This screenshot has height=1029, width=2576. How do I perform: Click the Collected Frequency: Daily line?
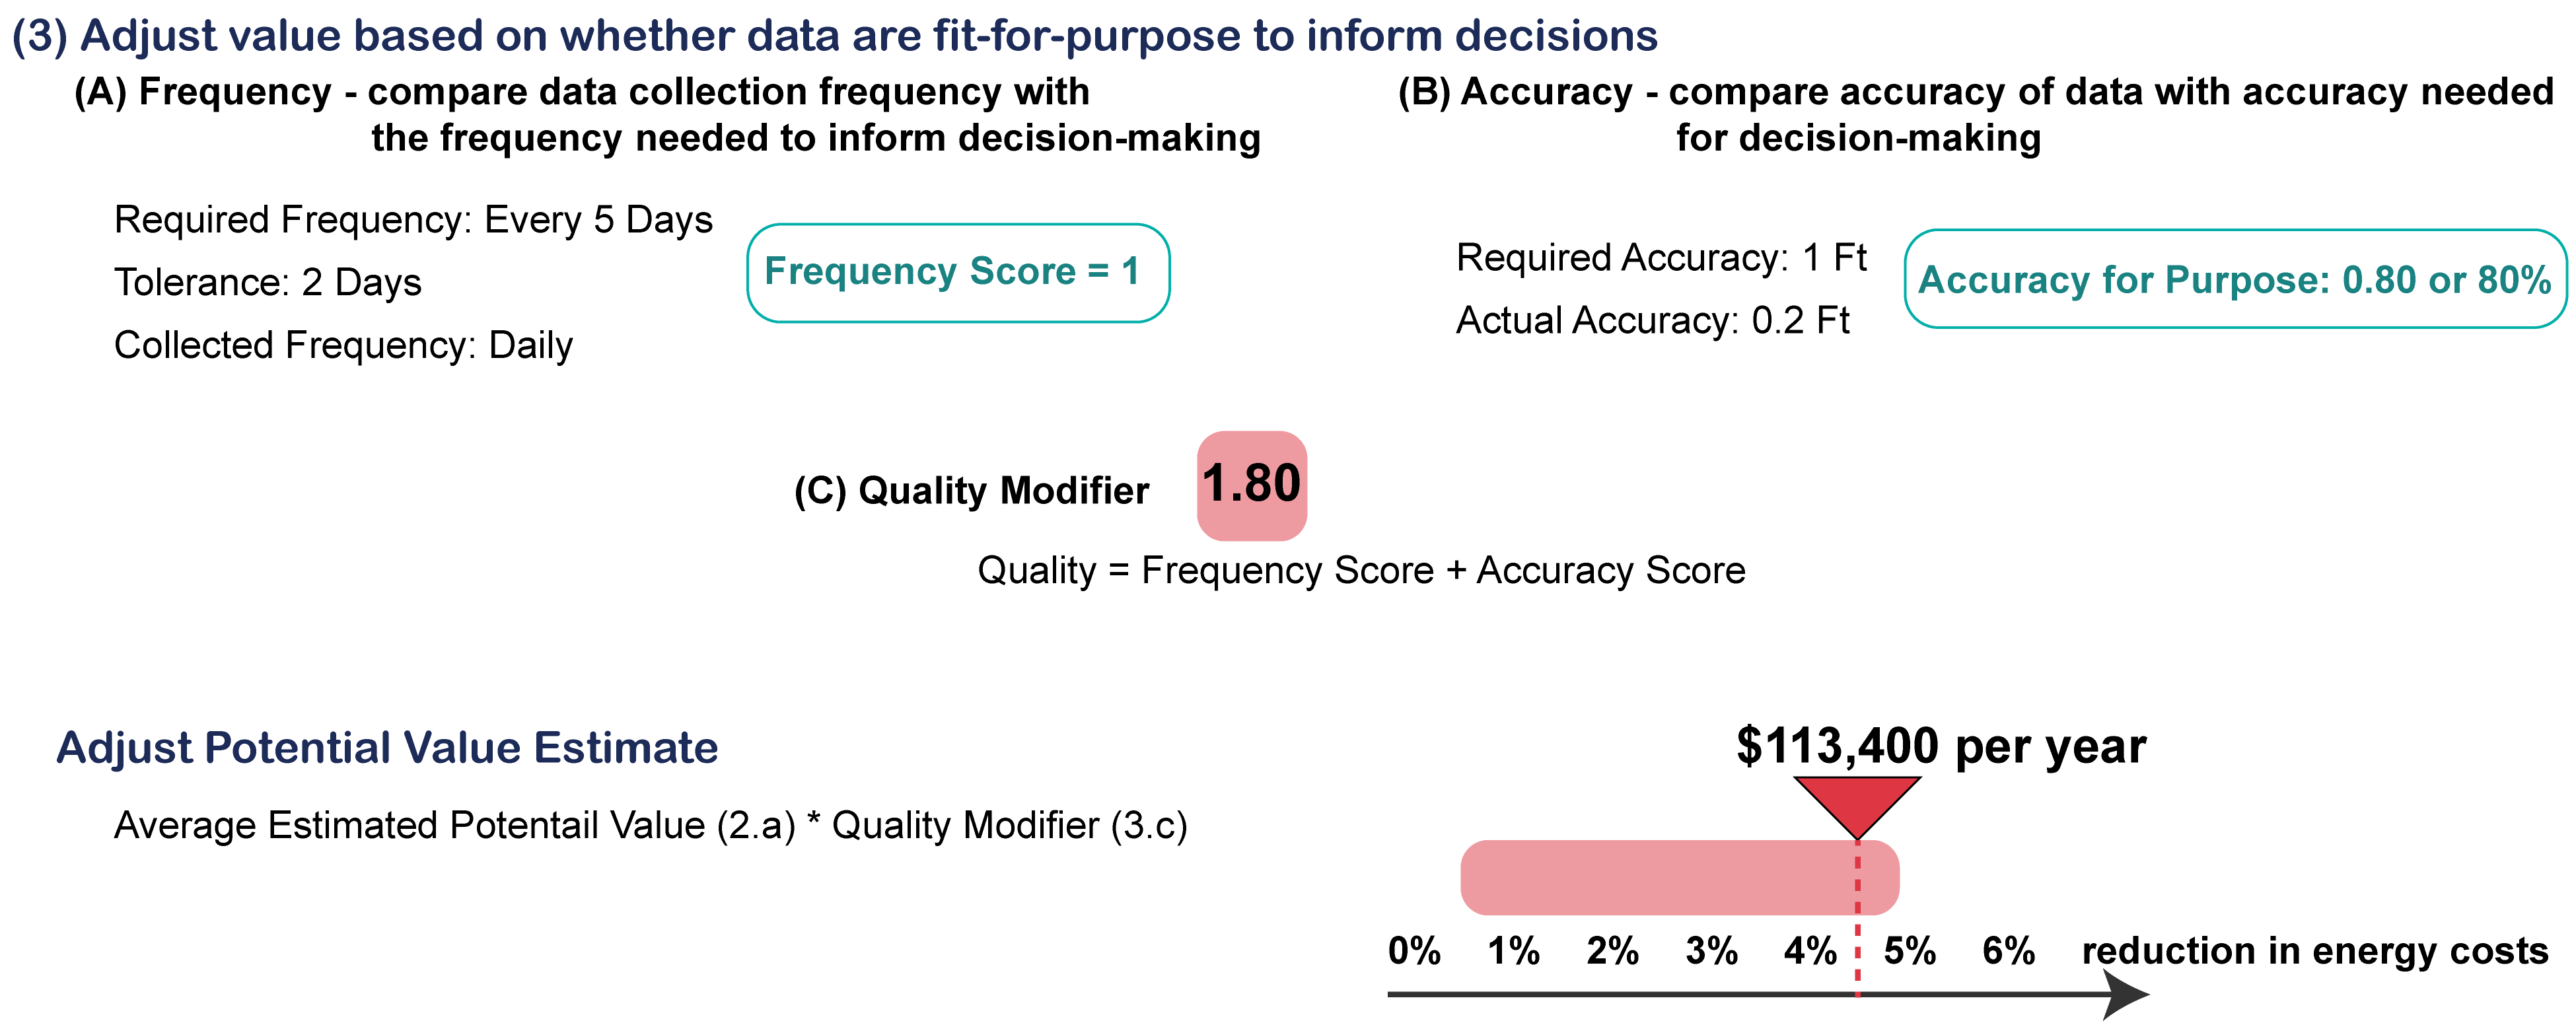tap(343, 345)
